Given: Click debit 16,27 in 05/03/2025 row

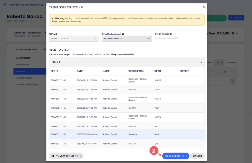Looking at the screenshot, I should (157, 108).
